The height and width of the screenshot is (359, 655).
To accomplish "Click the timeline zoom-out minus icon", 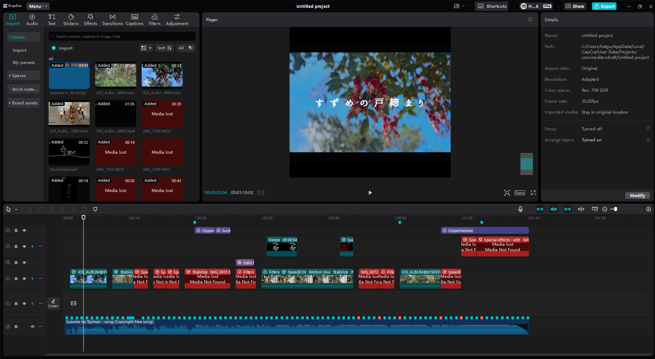I will coord(605,209).
